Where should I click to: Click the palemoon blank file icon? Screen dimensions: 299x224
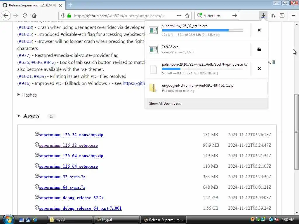click(x=153, y=69)
